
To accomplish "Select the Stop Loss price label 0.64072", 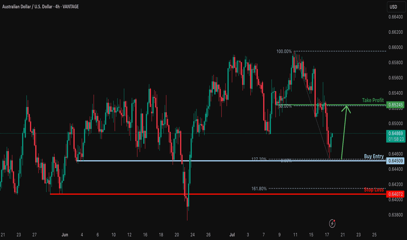I will (x=395, y=194).
